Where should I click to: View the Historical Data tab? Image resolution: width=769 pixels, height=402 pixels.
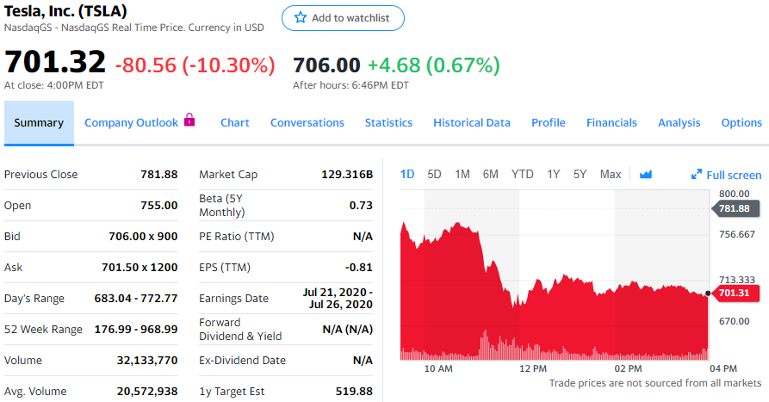coord(472,123)
